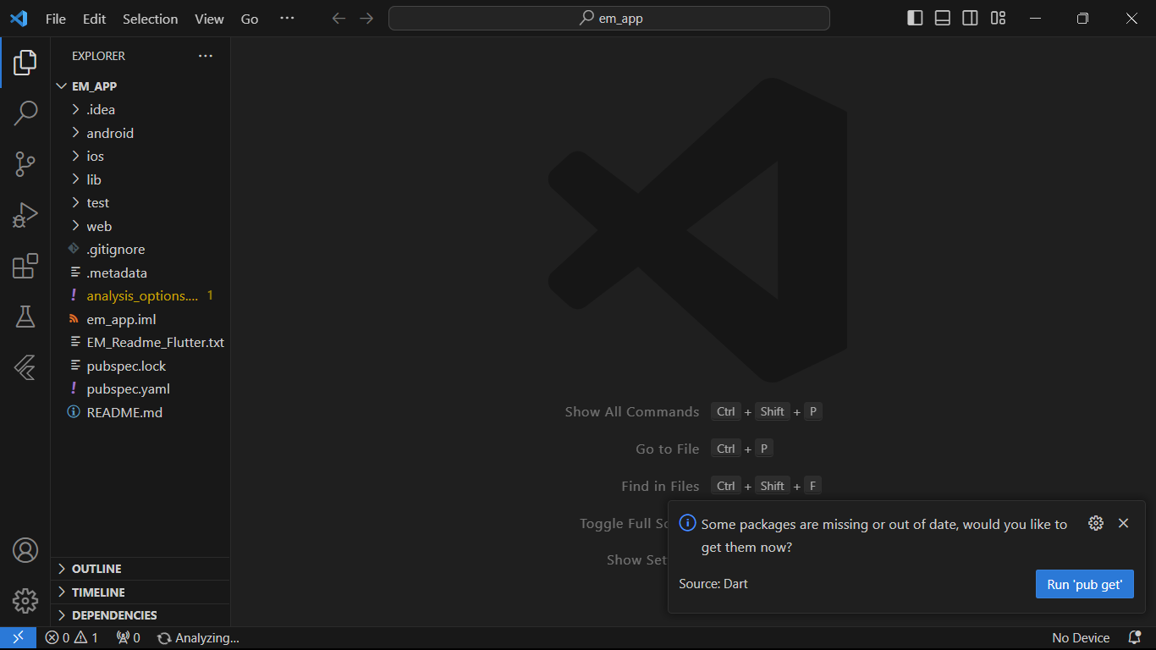Image resolution: width=1156 pixels, height=650 pixels.
Task: Open the Go menu
Action: coord(250,19)
